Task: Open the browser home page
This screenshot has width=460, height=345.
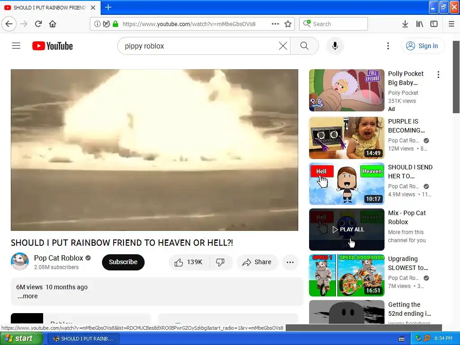Action: (x=53, y=24)
